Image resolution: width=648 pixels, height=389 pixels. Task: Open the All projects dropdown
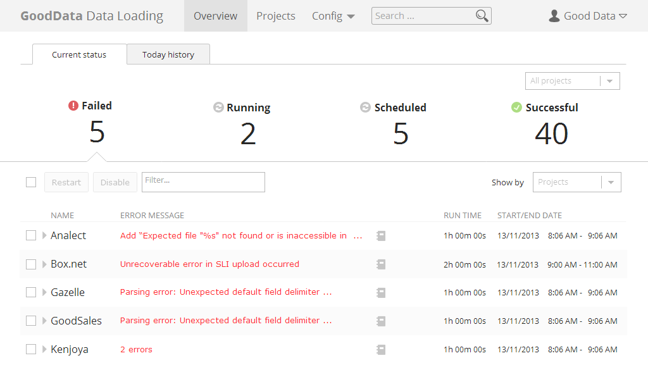[x=572, y=81]
